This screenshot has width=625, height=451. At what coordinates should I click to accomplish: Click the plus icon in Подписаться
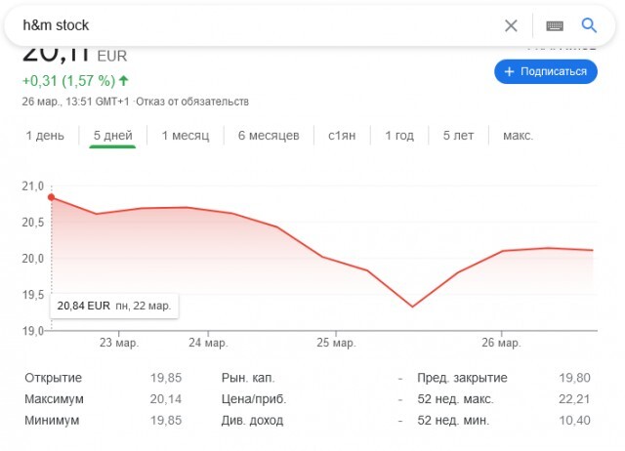pos(509,71)
